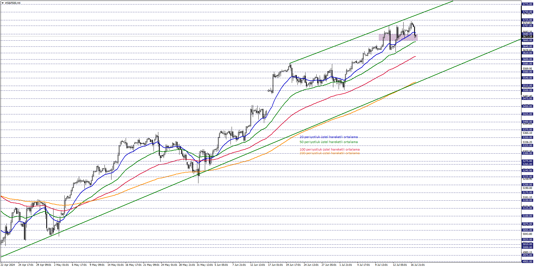The image size is (534, 268).
Task: Click the current price tag 5673.58
Action: 527,36
